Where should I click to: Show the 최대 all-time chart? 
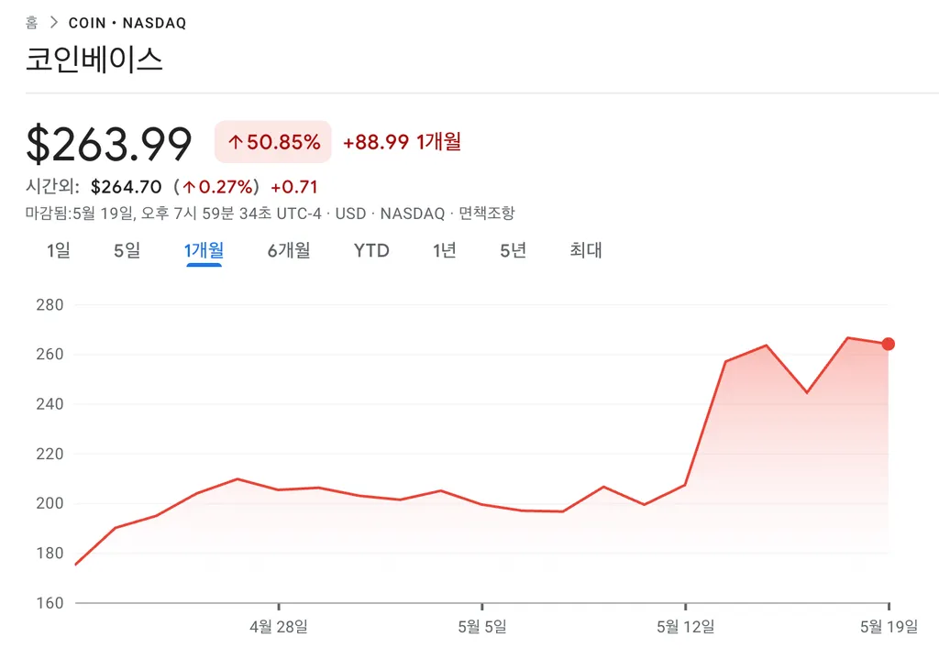pyautogui.click(x=585, y=250)
